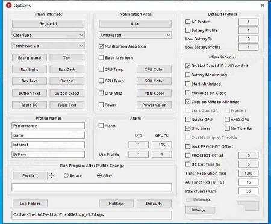The image size is (271, 224).
Task: Open the HotKeys button
Action: (116, 204)
